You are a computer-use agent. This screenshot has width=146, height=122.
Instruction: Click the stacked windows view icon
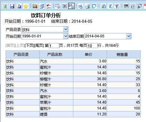pos(42,6)
